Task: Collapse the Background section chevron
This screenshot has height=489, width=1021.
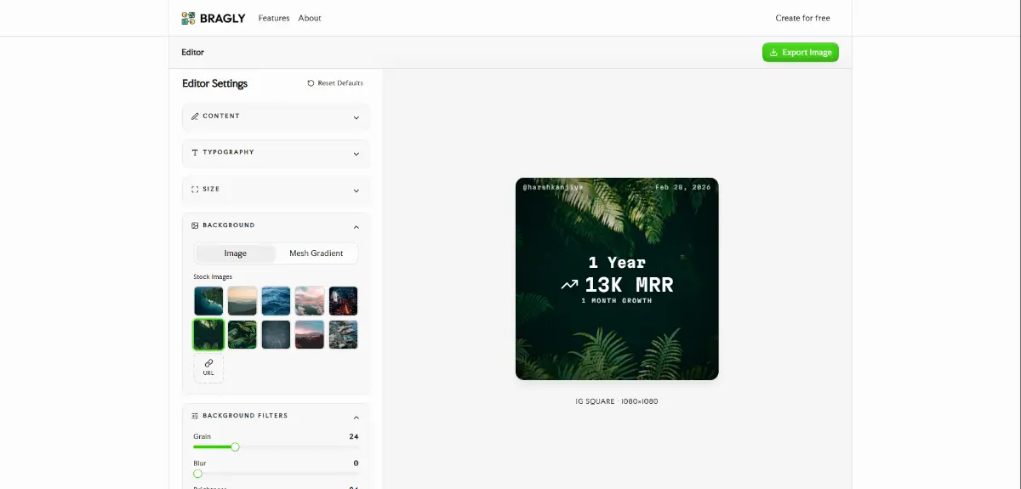Action: [356, 227]
